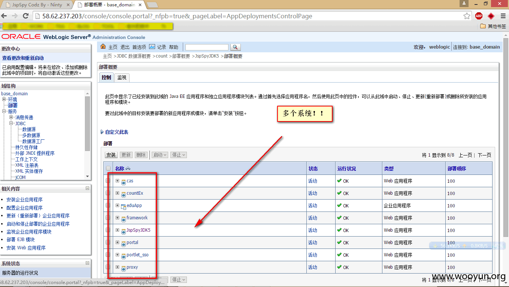This screenshot has width=509, height=287.
Task: Expand the eduApp deployment row
Action: 117,205
